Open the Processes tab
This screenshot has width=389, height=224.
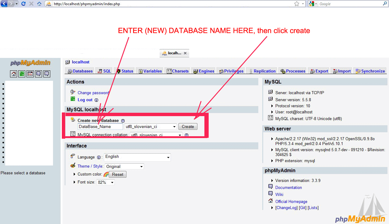pos(292,71)
